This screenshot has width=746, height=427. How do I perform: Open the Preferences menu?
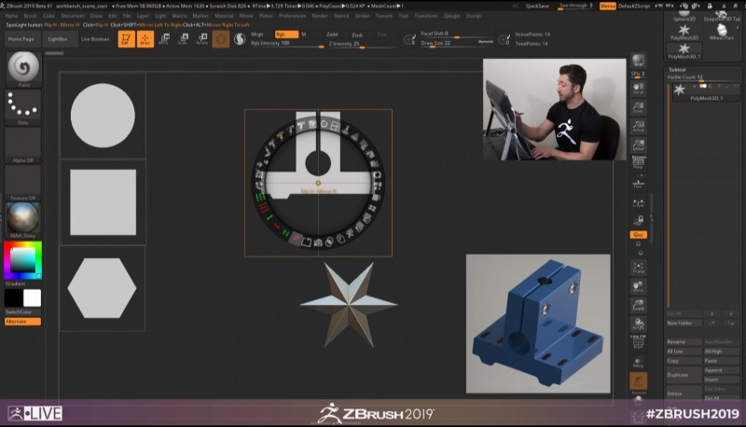click(x=291, y=16)
